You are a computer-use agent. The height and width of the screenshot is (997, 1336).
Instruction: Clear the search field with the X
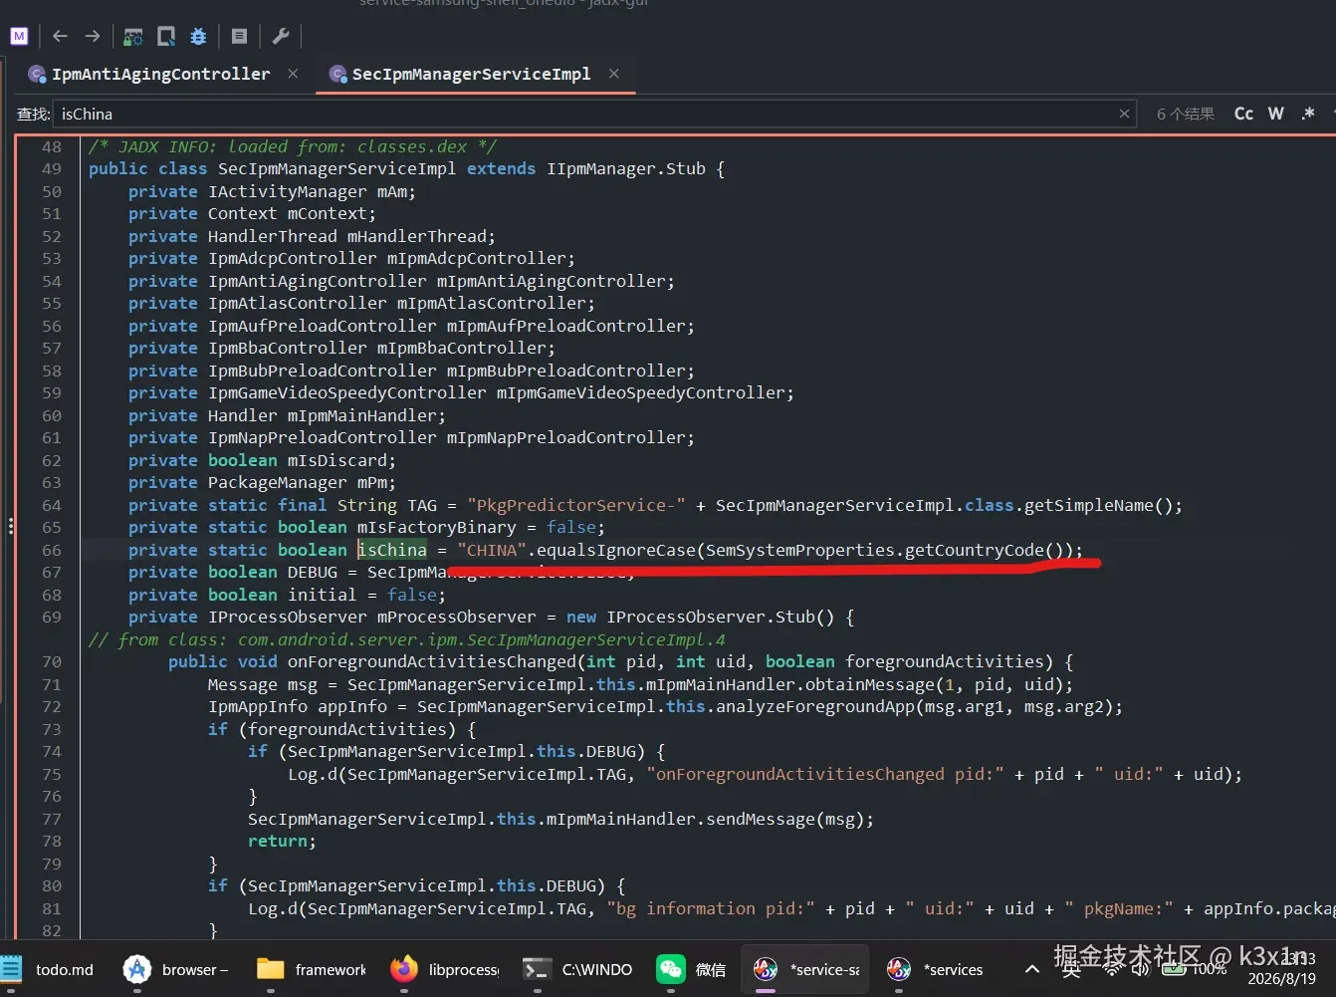[1124, 114]
